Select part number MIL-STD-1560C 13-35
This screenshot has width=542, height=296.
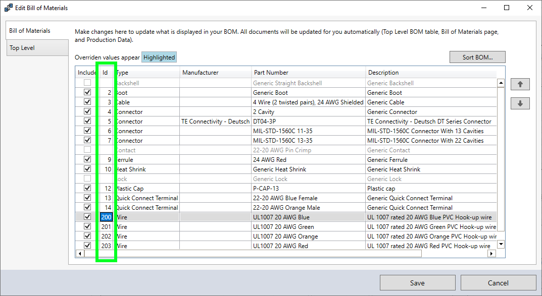pyautogui.click(x=308, y=140)
